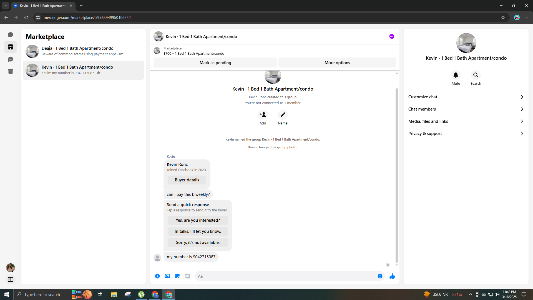Open the Deaja apartment conversation
Screen dimensions: 533x300
point(83,51)
